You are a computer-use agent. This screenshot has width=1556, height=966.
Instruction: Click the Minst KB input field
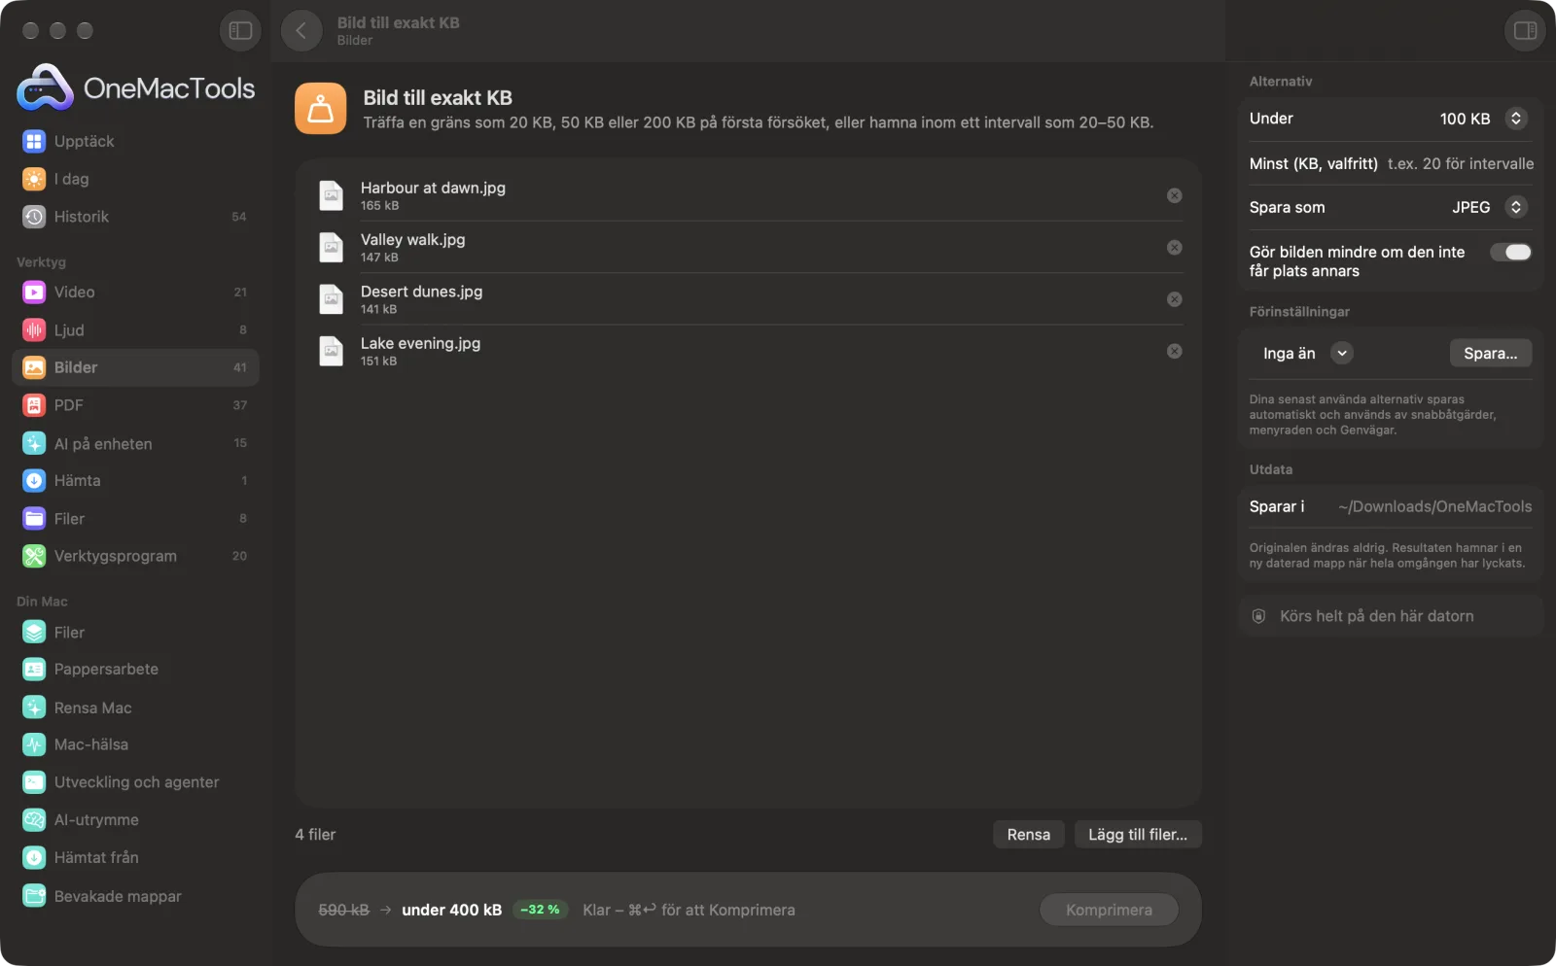1460,163
